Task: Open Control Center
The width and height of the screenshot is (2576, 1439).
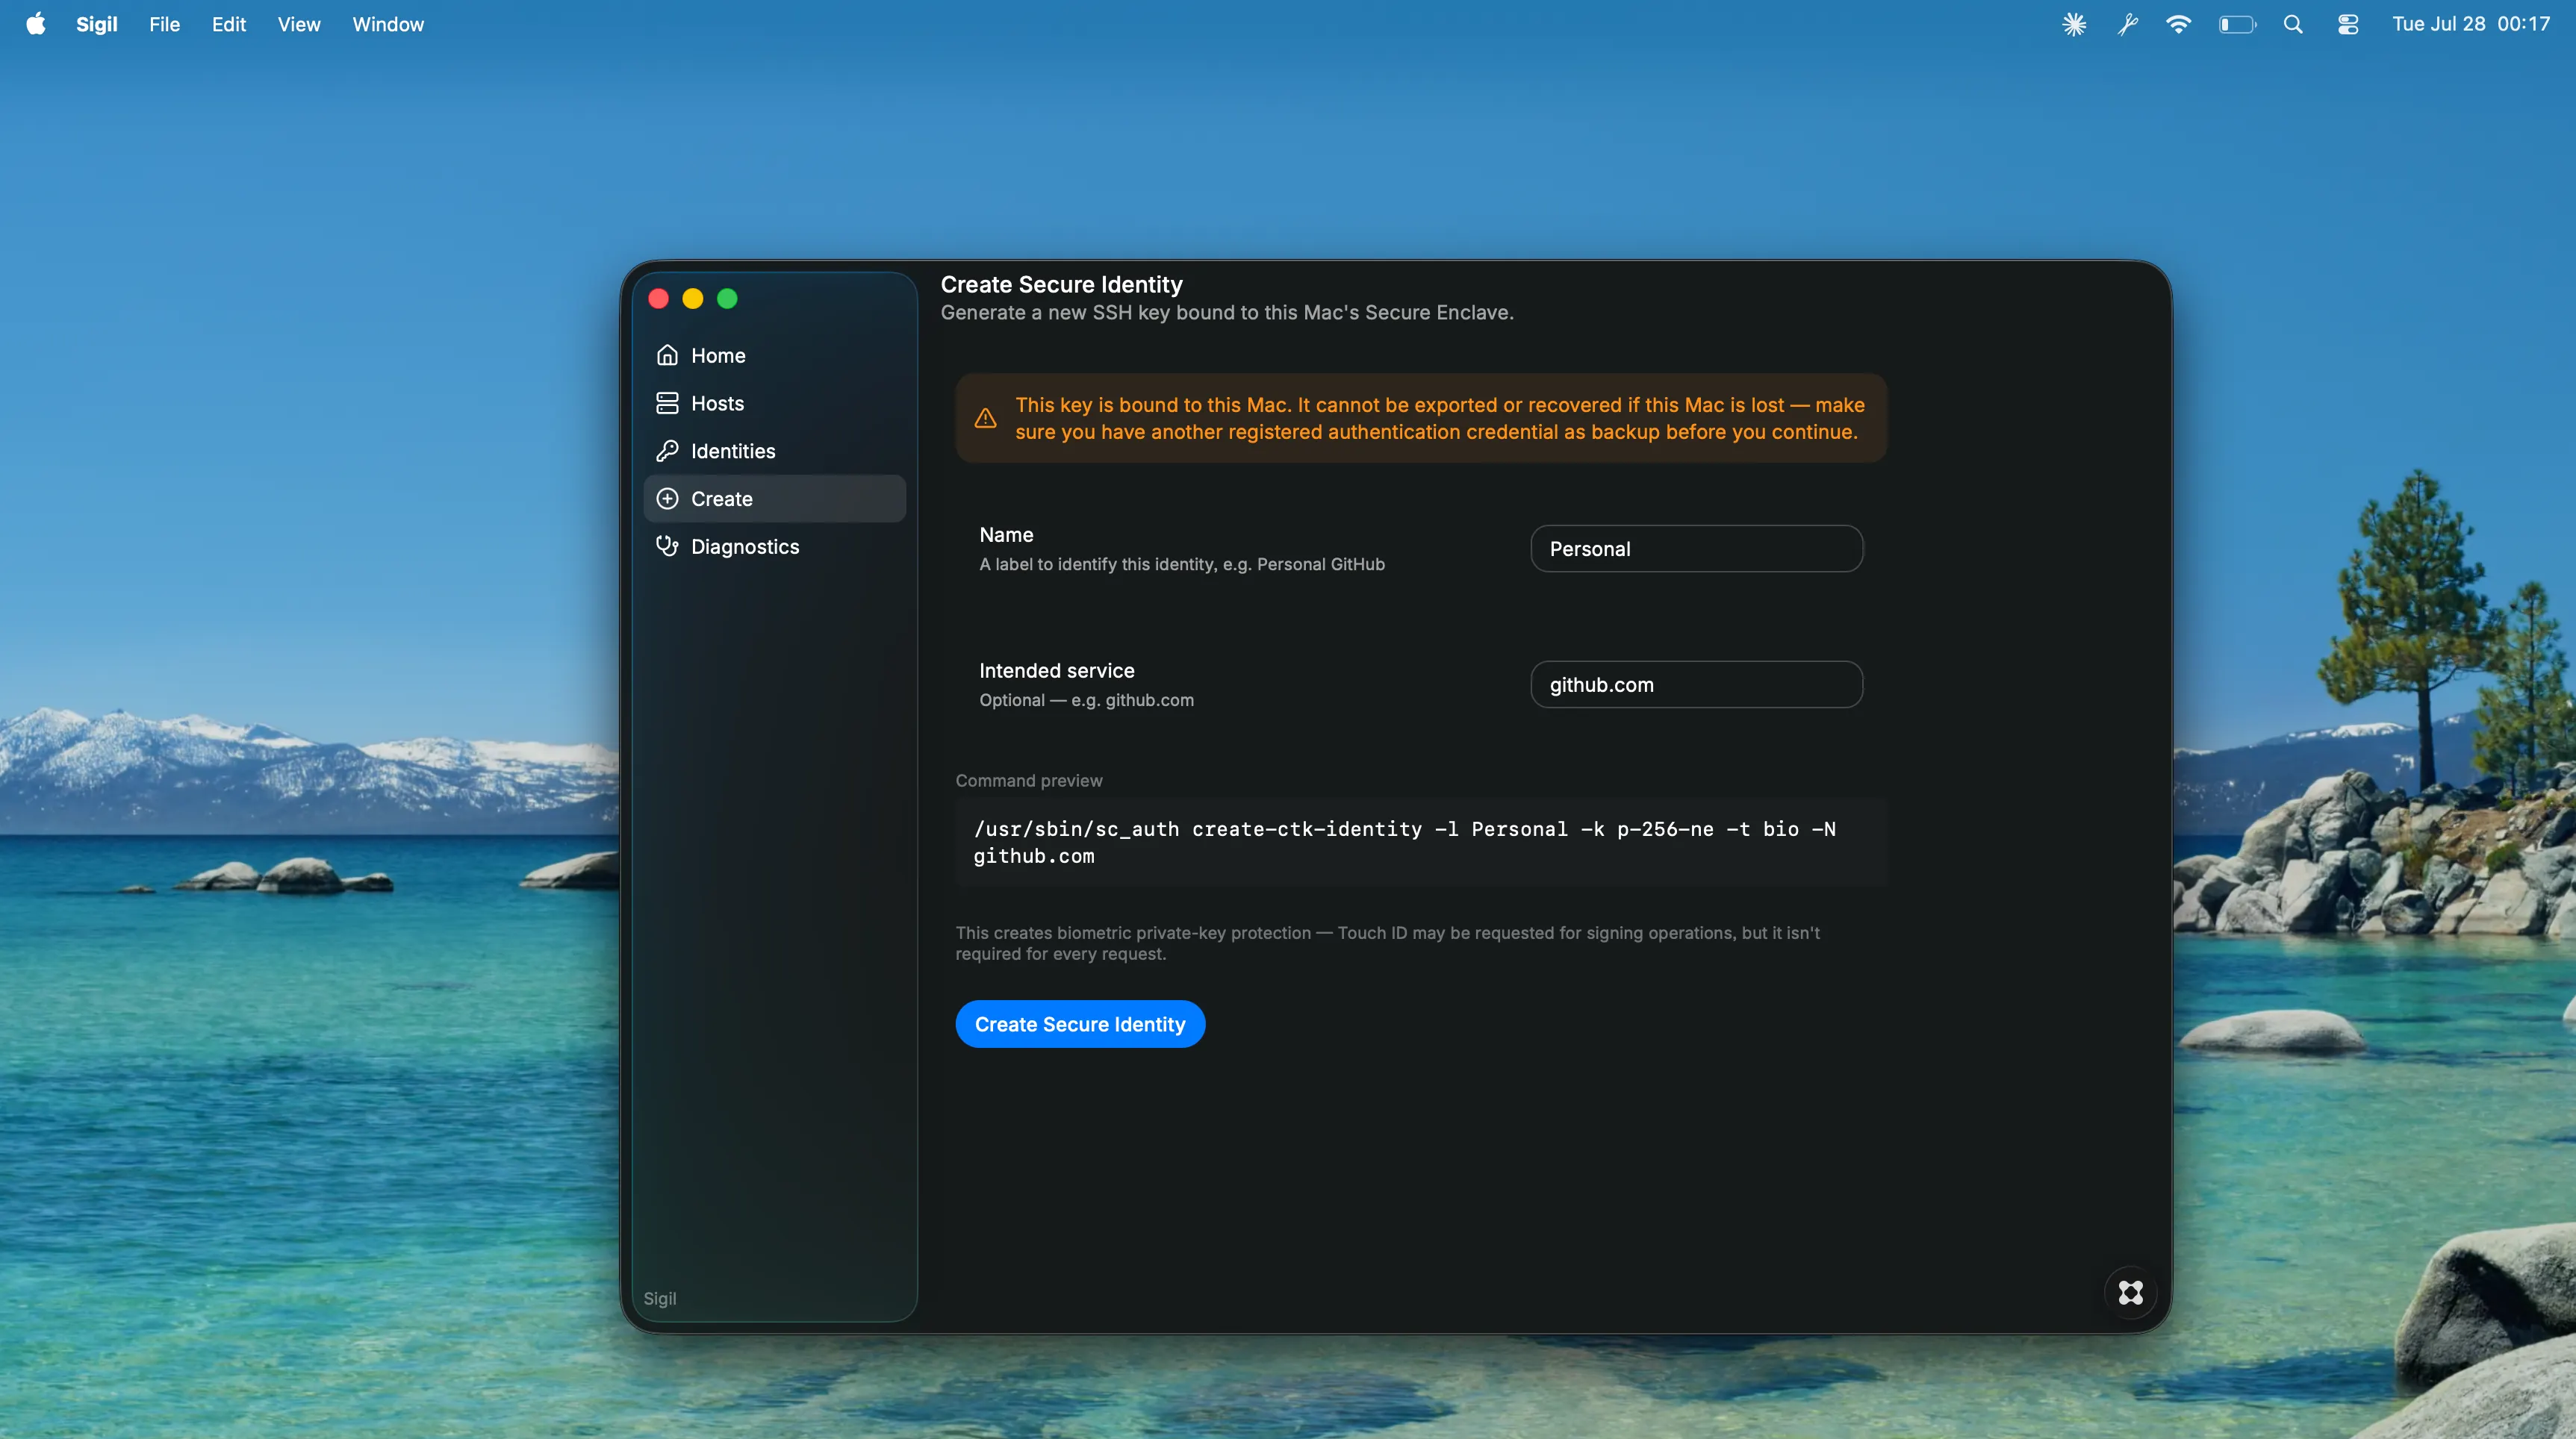Action: coord(2348,24)
